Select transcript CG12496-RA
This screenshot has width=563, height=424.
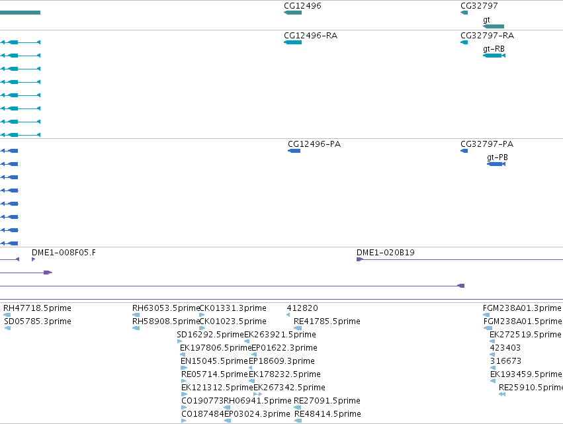pos(292,42)
